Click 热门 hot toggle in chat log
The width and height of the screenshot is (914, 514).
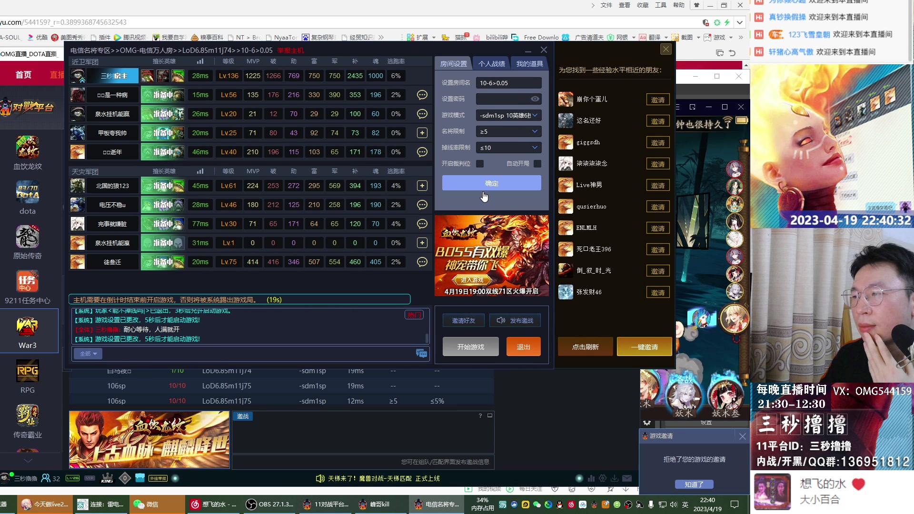(x=414, y=315)
